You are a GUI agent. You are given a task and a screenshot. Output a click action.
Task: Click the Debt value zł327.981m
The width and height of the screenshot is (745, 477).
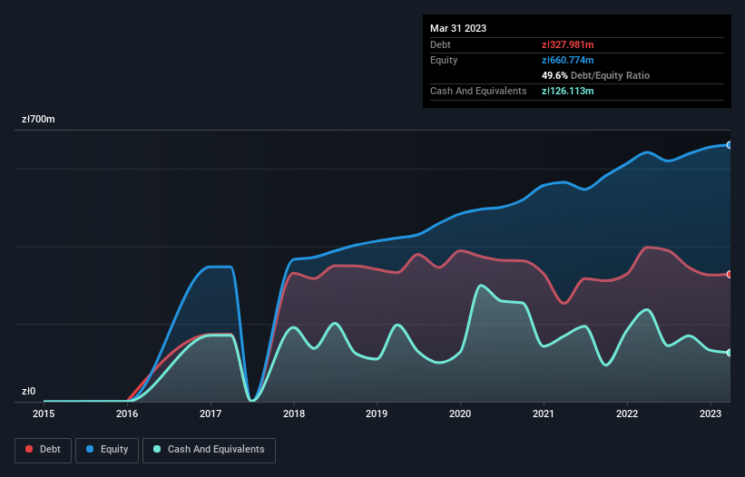click(568, 44)
